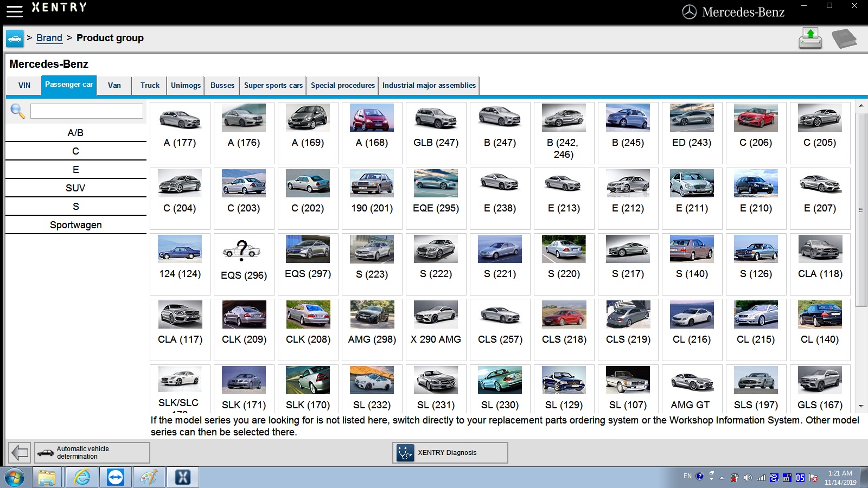
Task: Click the blue car home icon
Action: pyautogui.click(x=15, y=38)
